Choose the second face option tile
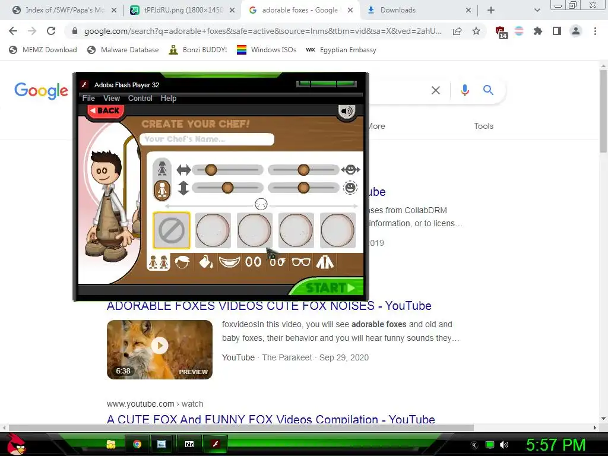The height and width of the screenshot is (456, 608). [x=213, y=230]
